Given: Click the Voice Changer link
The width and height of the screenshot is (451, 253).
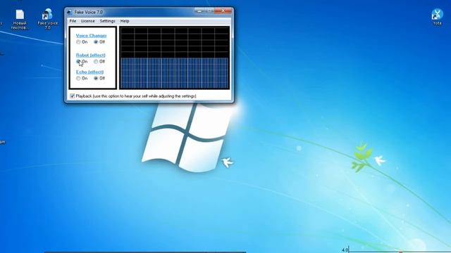Looking at the screenshot, I should (x=91, y=36).
